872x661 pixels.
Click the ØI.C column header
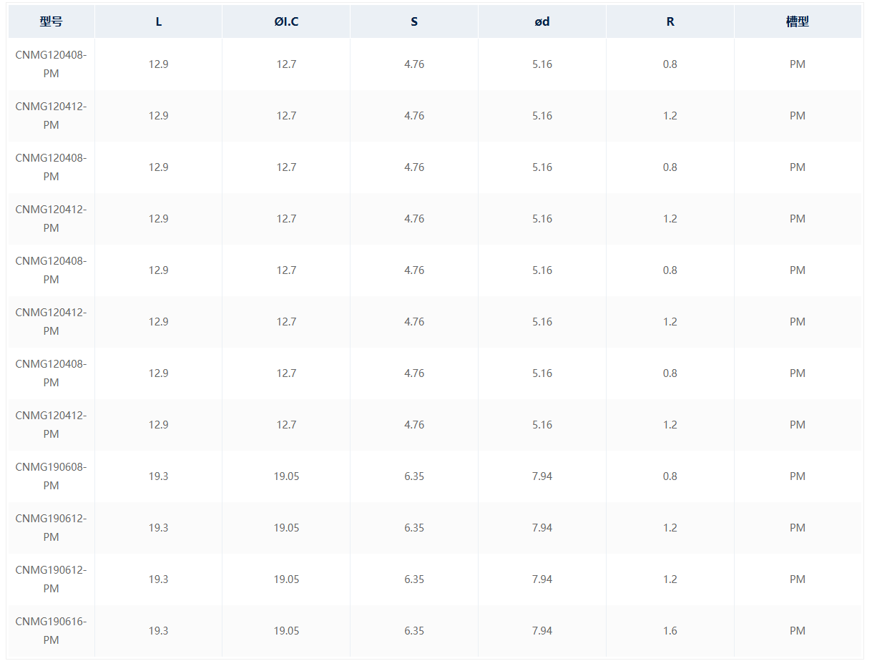click(x=286, y=21)
